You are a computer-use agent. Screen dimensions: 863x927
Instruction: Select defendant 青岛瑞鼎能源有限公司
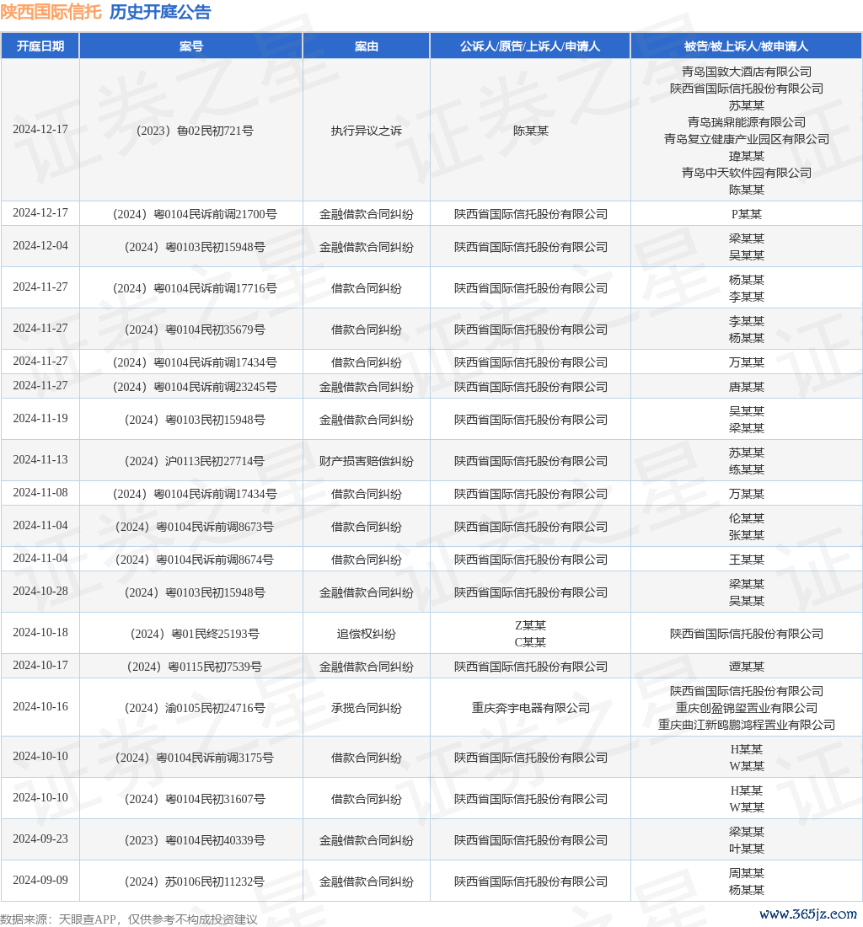coord(747,122)
